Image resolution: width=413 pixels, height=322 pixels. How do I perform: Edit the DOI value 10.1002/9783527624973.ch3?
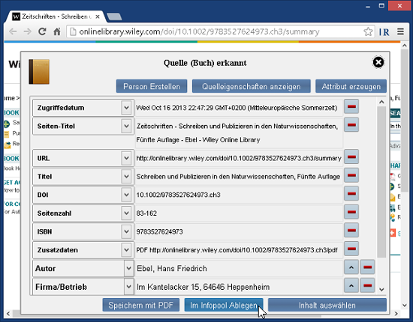point(239,195)
